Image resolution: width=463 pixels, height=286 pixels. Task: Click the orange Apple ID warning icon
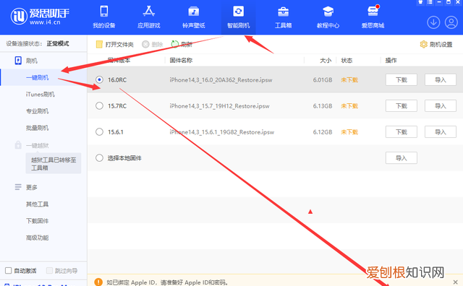(98, 282)
